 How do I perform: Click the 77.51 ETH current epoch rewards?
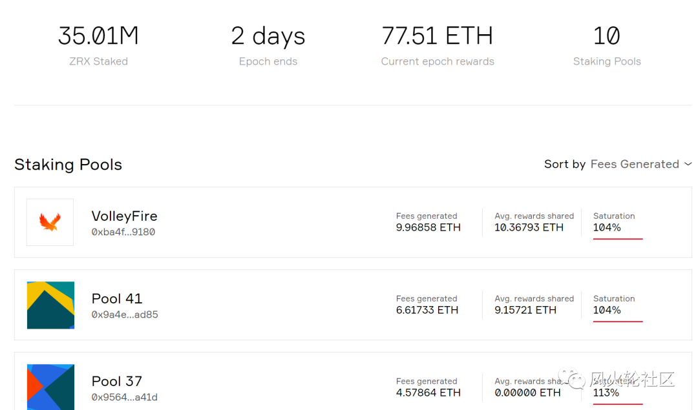tap(437, 36)
